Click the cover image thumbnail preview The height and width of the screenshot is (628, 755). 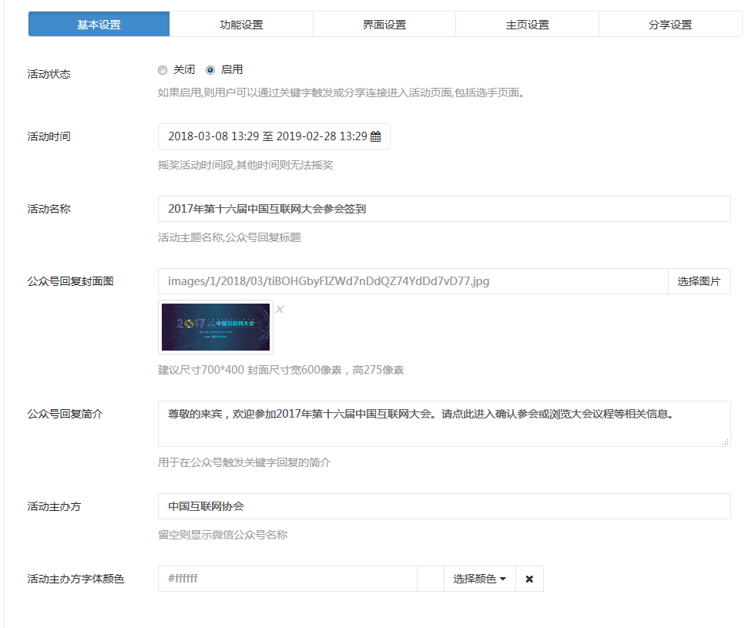[216, 327]
